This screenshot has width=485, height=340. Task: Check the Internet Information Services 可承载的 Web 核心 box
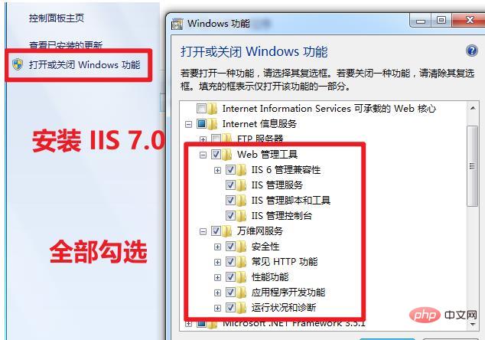point(202,109)
